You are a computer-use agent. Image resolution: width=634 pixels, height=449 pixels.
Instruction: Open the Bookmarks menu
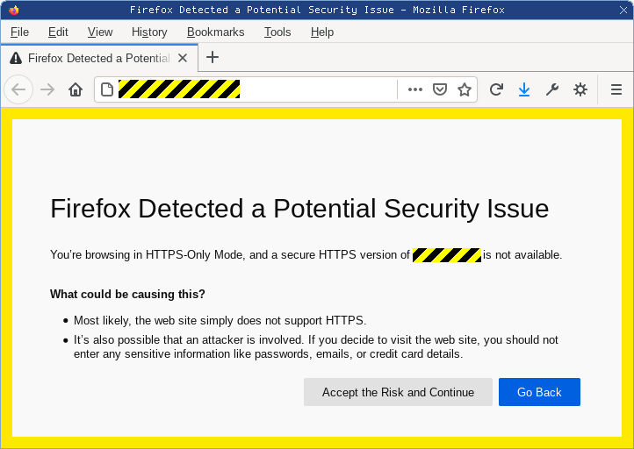click(215, 32)
